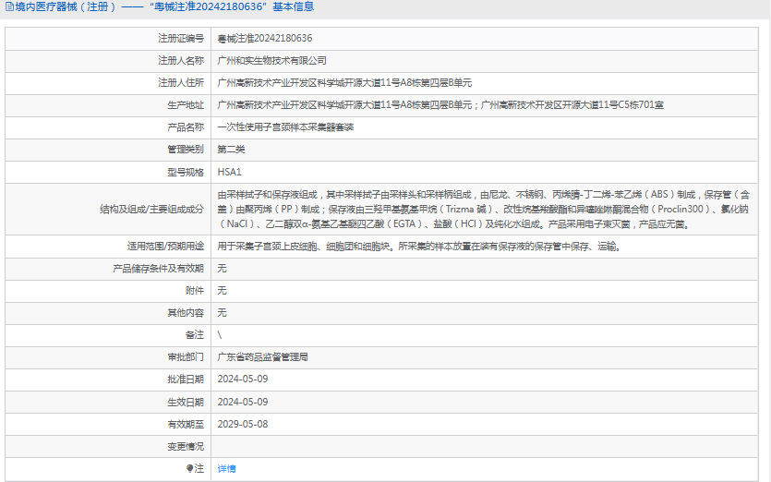Select intended use text 用于采集子宫颈上皮细胞
The width and height of the screenshot is (771, 482).
click(x=419, y=246)
